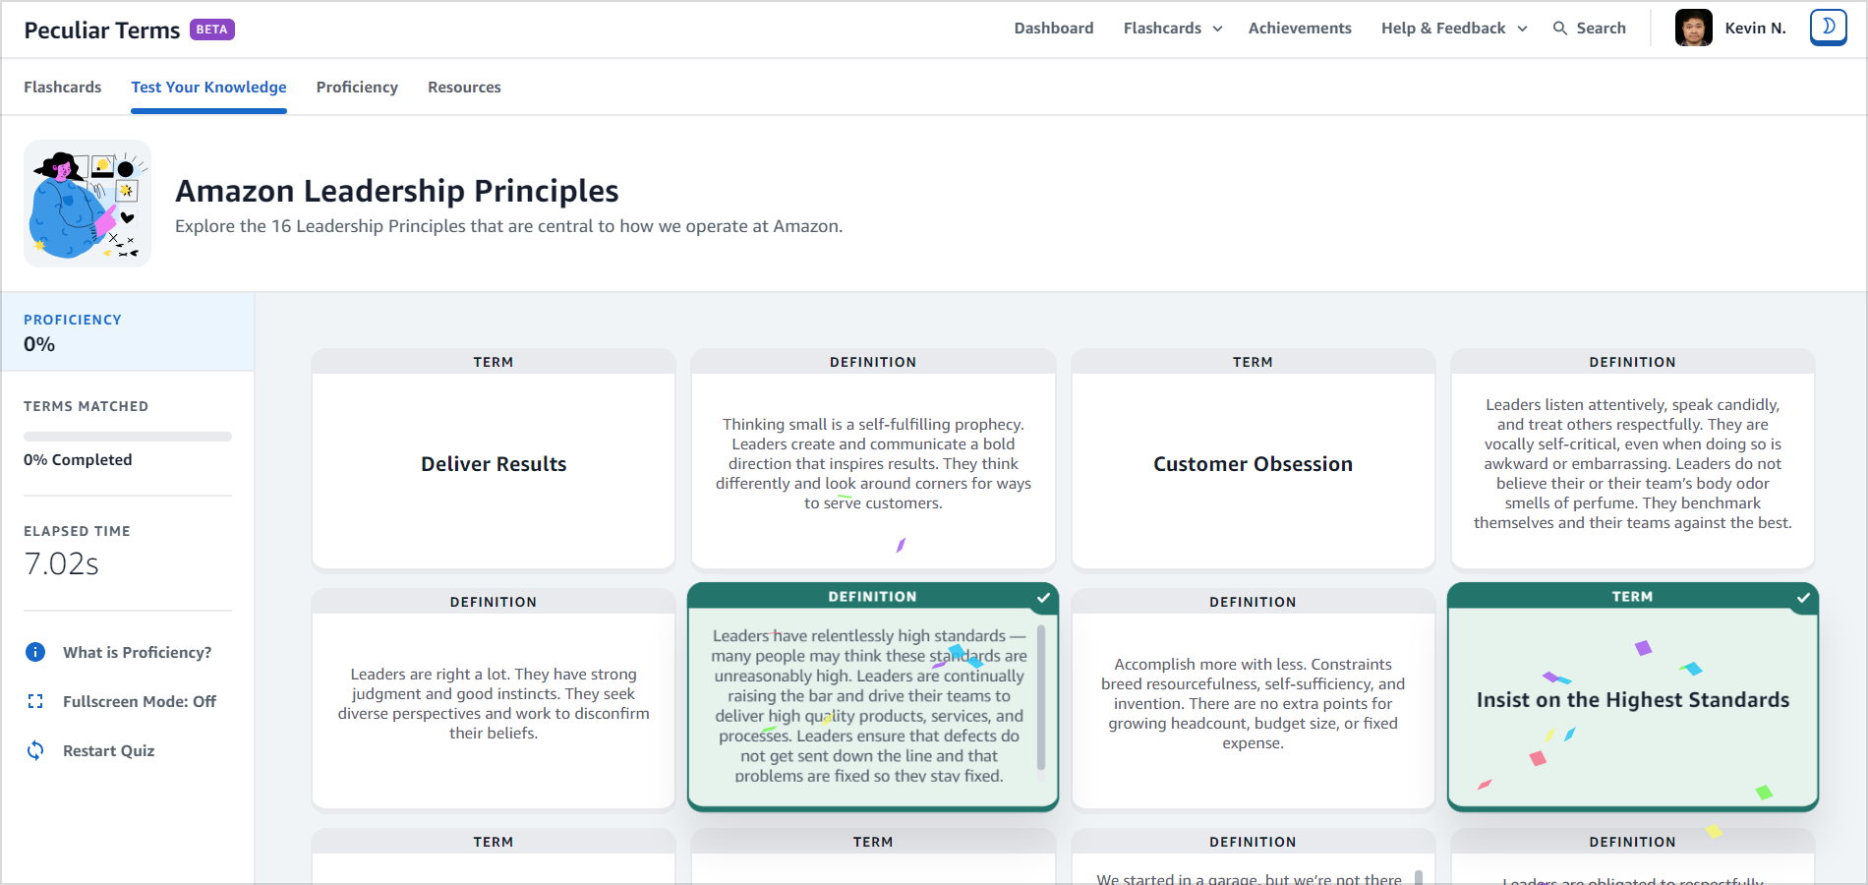Click the Amazon Leadership Principles heading
This screenshot has height=885, width=1868.
tap(397, 191)
